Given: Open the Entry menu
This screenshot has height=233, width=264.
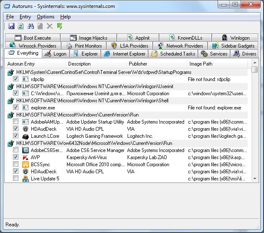Looking at the screenshot, I should point(25,17).
